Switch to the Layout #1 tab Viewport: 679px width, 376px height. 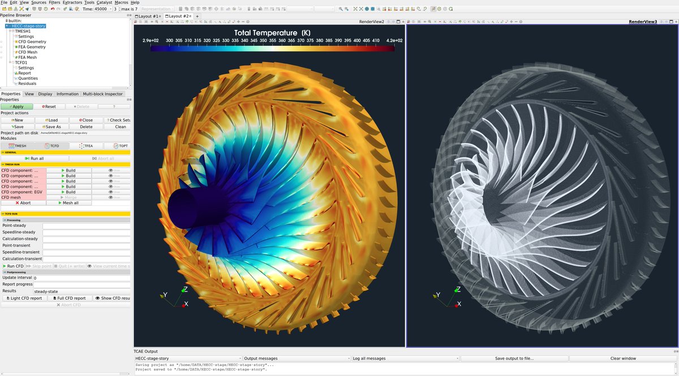(149, 16)
